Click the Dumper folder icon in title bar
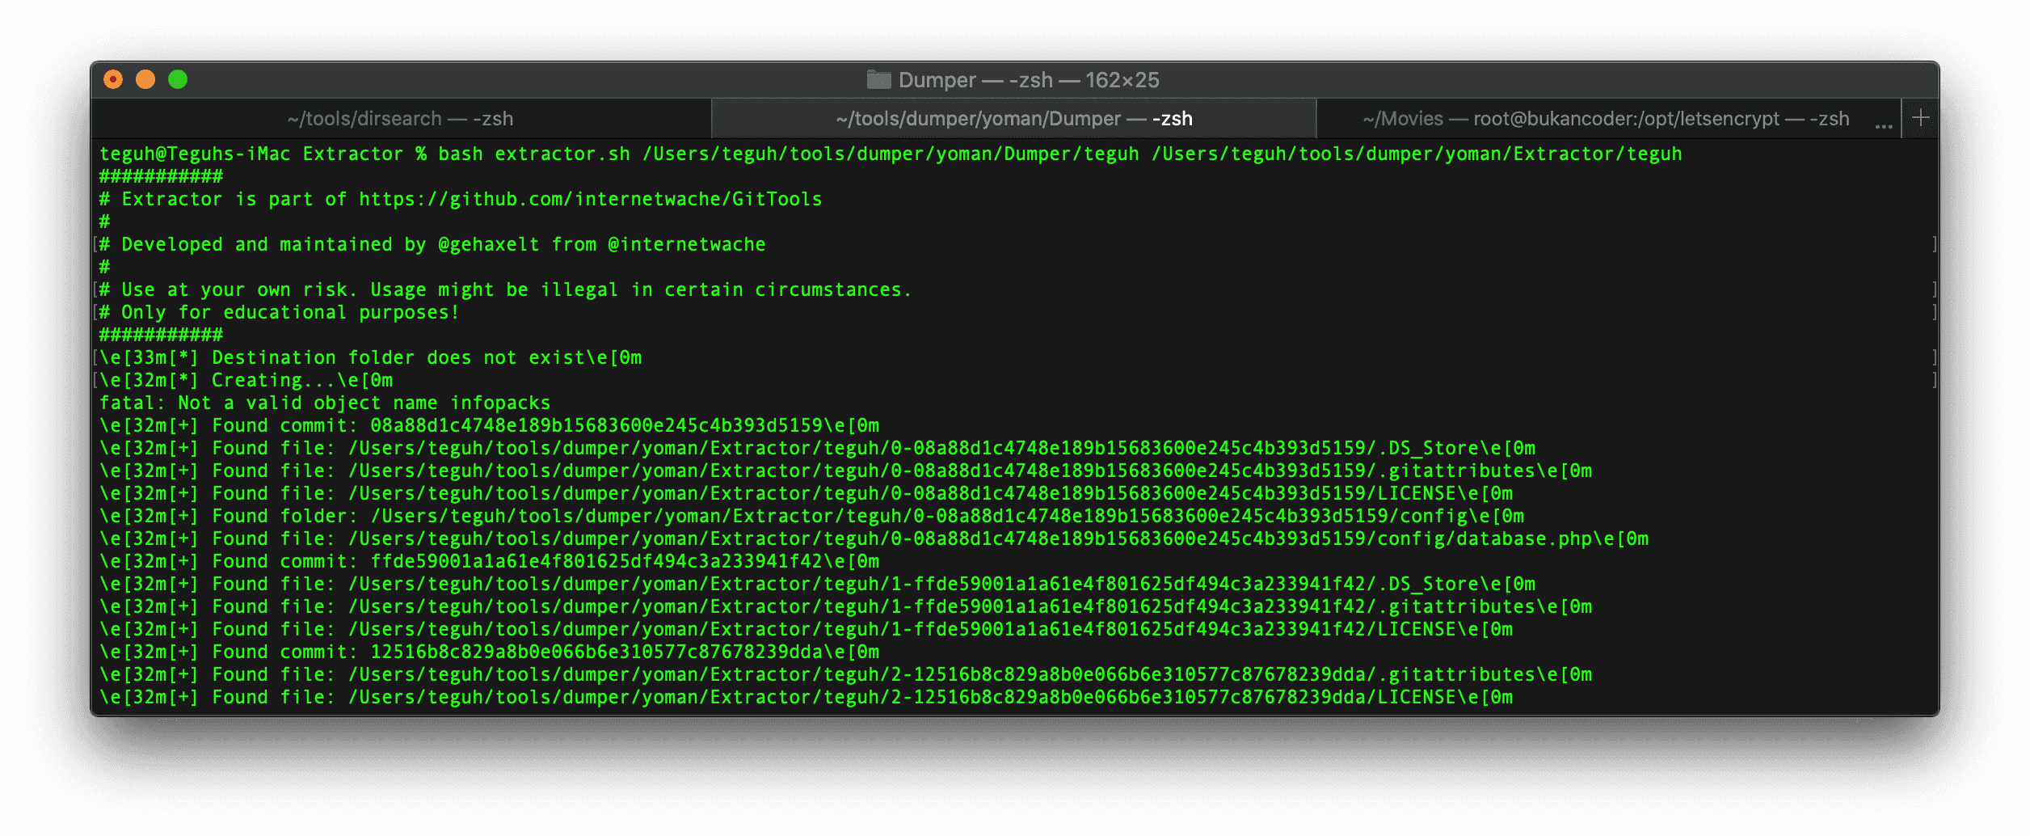Image resolution: width=2030 pixels, height=836 pixels. 878,79
